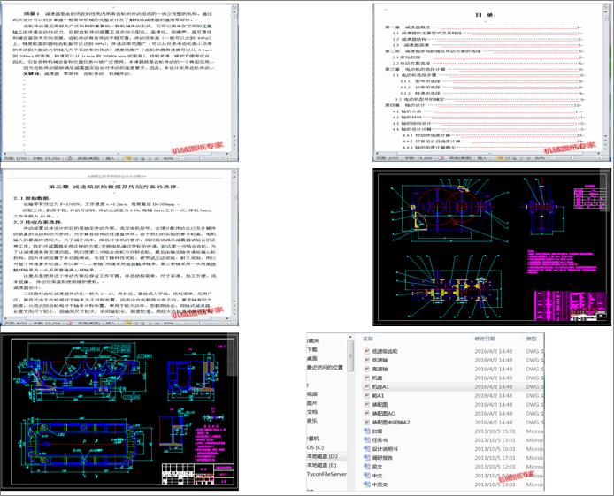
Task: Click the 中英文 Word document icon
Action: tap(367, 485)
